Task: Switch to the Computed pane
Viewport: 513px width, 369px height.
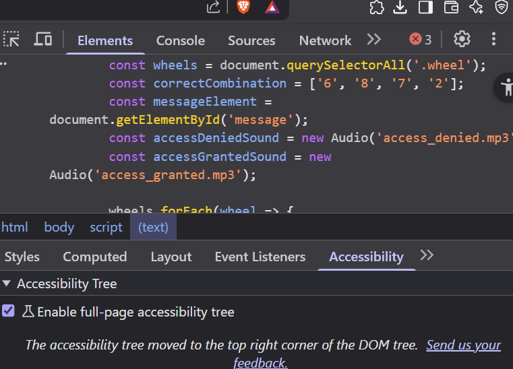Action: click(x=94, y=257)
